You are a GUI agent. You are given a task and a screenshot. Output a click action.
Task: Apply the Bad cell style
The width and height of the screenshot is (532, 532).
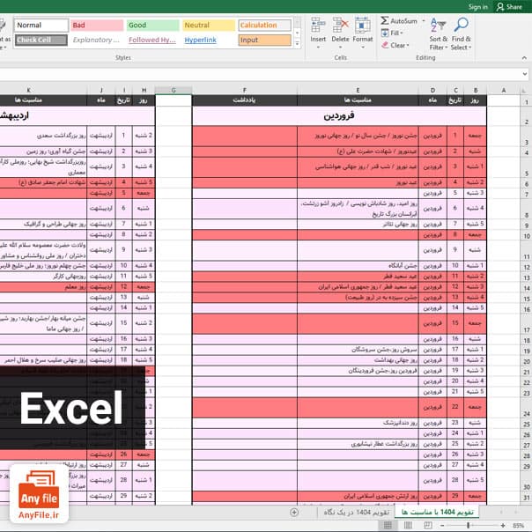point(97,26)
